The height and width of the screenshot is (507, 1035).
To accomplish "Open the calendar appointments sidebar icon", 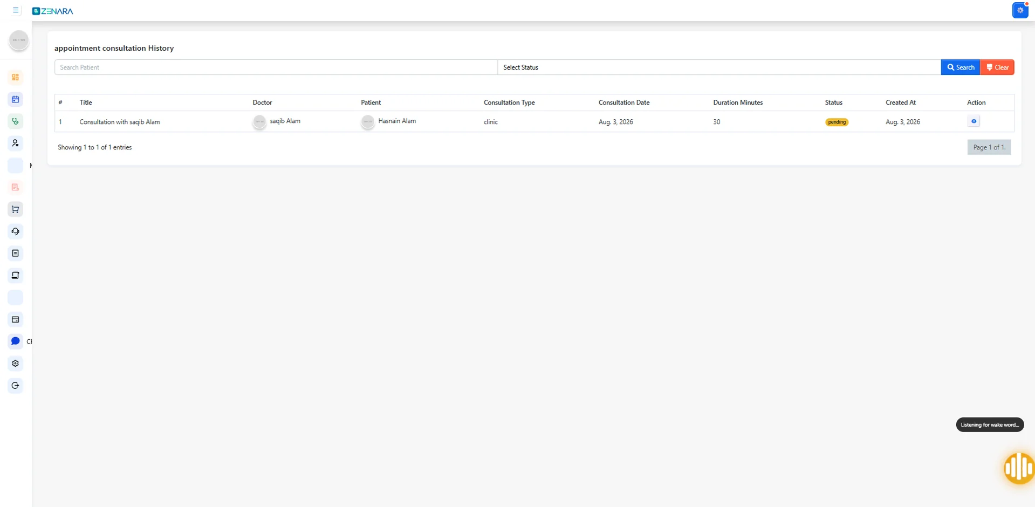I will (16, 99).
